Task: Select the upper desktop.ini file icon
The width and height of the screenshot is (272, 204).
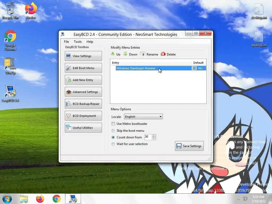Action: (259, 11)
